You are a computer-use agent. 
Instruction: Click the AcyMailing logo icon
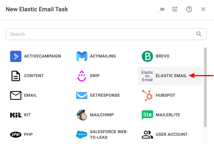click(82, 56)
